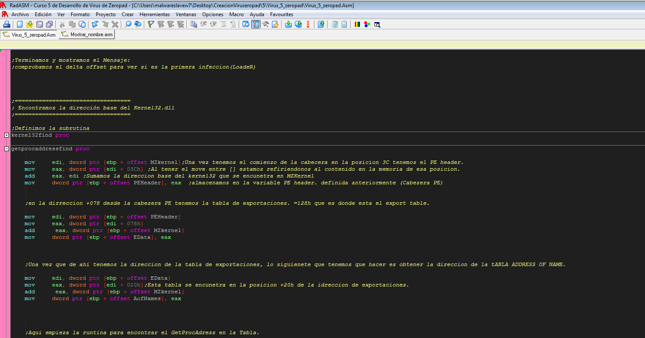Run the program with the red exclamation icon

308,24
